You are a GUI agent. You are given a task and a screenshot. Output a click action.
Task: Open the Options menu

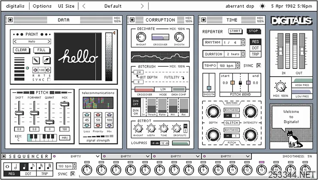(42, 6)
